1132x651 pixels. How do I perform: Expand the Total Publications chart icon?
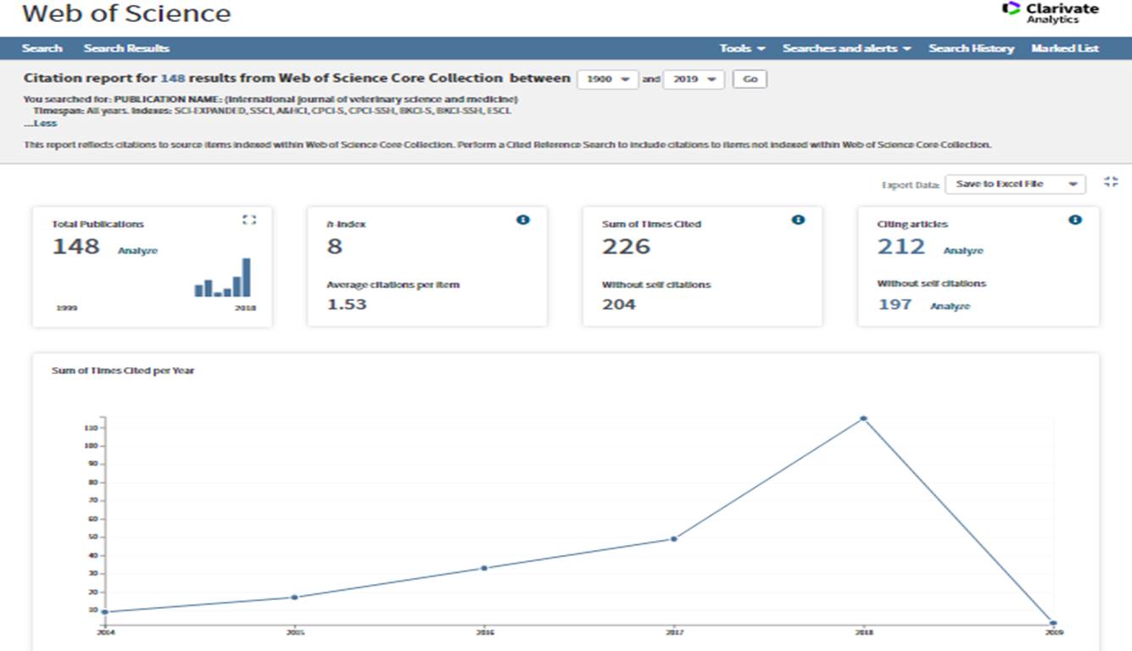(248, 220)
